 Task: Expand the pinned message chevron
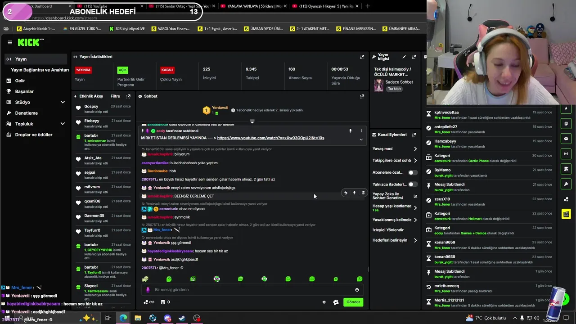[361, 139]
